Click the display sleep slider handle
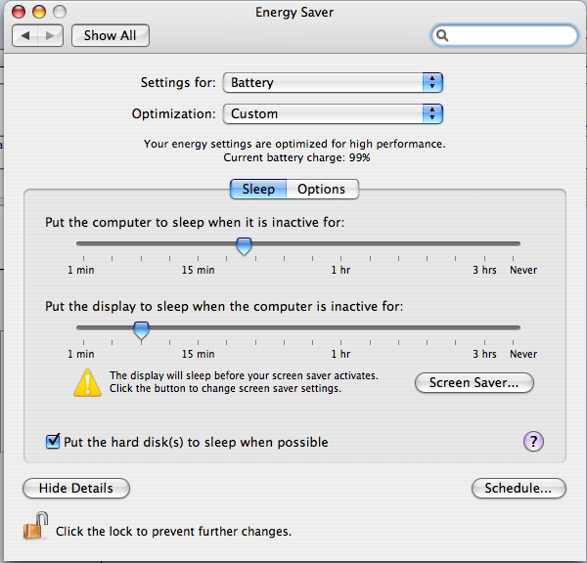The image size is (587, 563). [142, 330]
